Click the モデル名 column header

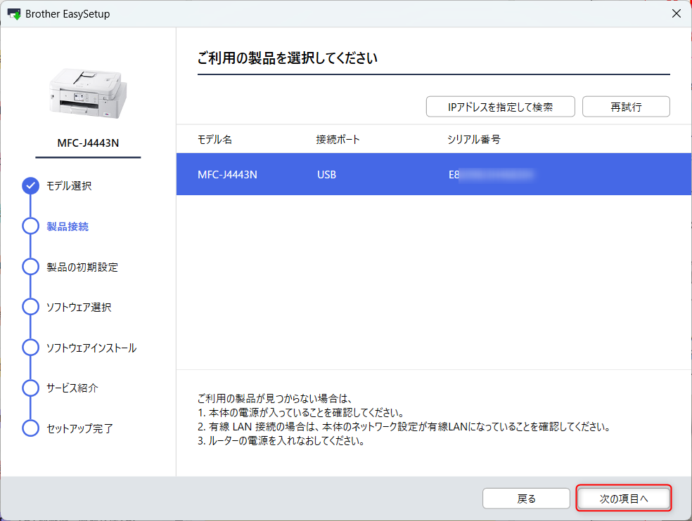tap(214, 139)
